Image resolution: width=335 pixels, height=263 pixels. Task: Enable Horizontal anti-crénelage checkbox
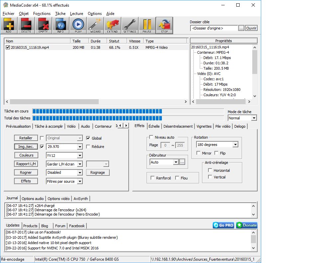(x=210, y=170)
